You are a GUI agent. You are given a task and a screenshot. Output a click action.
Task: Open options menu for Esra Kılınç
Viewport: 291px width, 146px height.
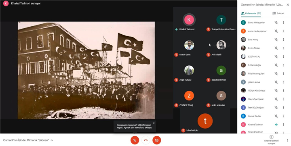pos(283,40)
